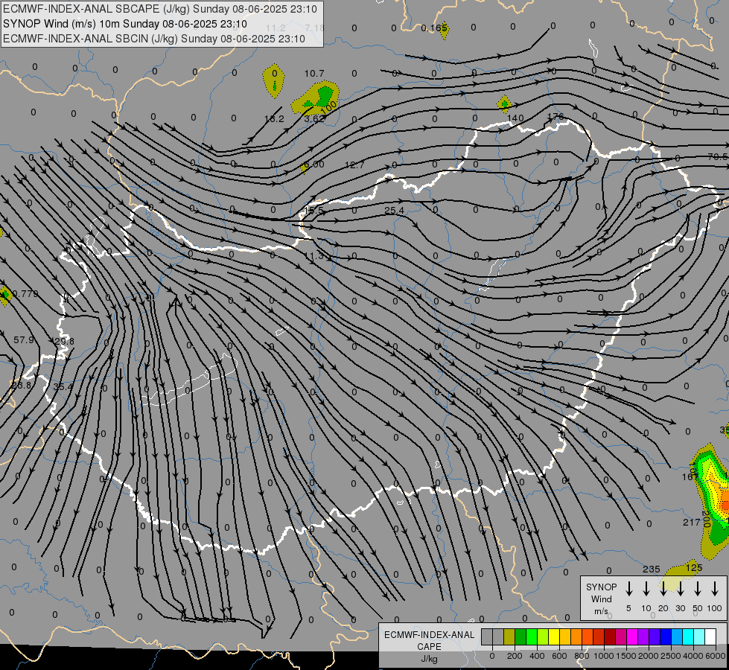Click the 29.8 CAPE value on the map
Viewport: 729px width, 670px height.
click(64, 341)
